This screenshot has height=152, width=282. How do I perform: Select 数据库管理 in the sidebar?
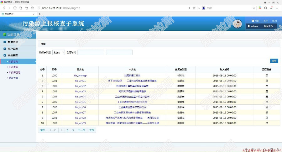pos(14,72)
